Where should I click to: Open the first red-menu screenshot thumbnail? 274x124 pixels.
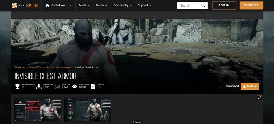(37, 109)
